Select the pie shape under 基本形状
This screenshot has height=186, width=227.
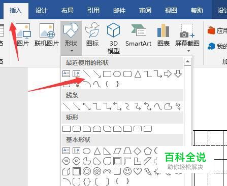tap(87, 161)
